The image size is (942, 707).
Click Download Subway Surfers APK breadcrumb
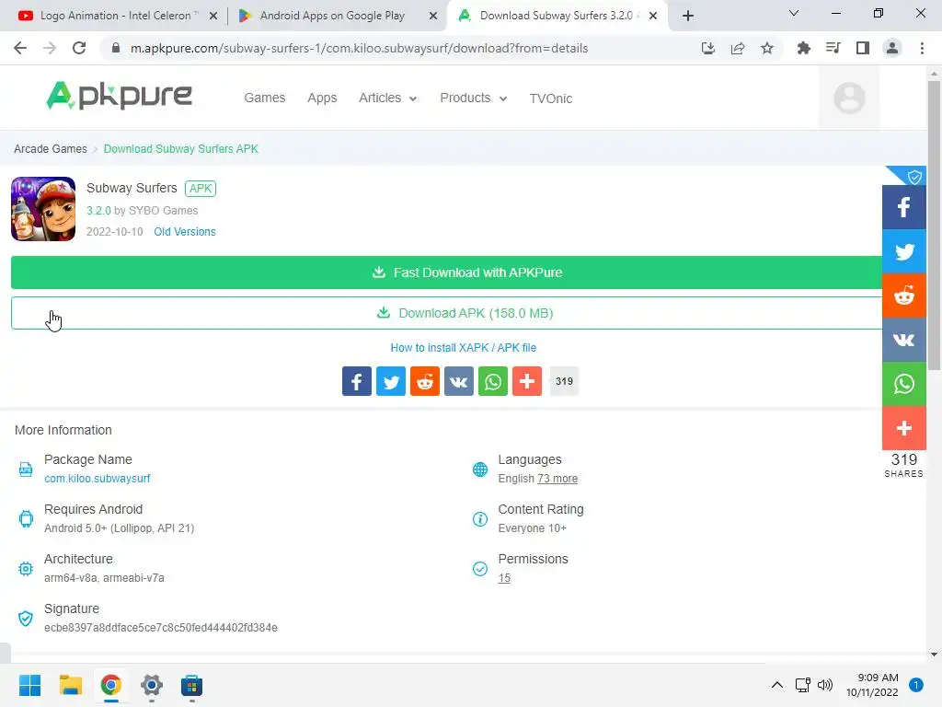[x=181, y=148]
